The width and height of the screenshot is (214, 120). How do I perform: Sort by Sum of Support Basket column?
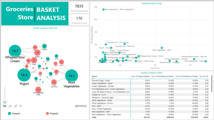[x=140, y=76]
